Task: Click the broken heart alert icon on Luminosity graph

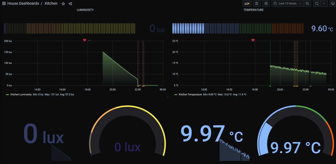Action: pyautogui.click(x=84, y=40)
